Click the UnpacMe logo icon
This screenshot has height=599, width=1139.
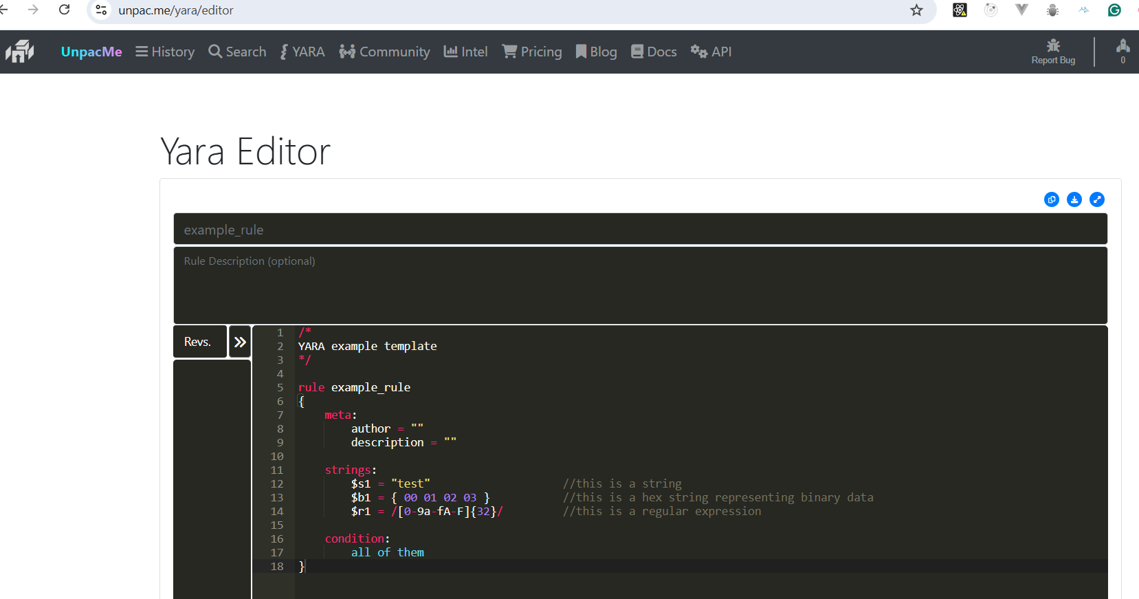click(x=20, y=52)
